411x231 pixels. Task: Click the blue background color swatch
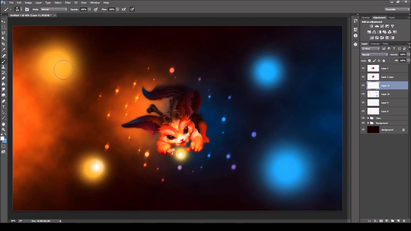4,141
